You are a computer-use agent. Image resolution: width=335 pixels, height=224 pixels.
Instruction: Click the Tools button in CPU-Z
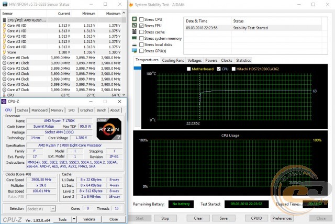[62, 219]
